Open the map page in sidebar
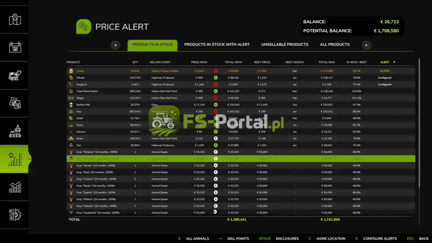Image resolution: width=432 pixels, height=243 pixels. tap(15, 19)
